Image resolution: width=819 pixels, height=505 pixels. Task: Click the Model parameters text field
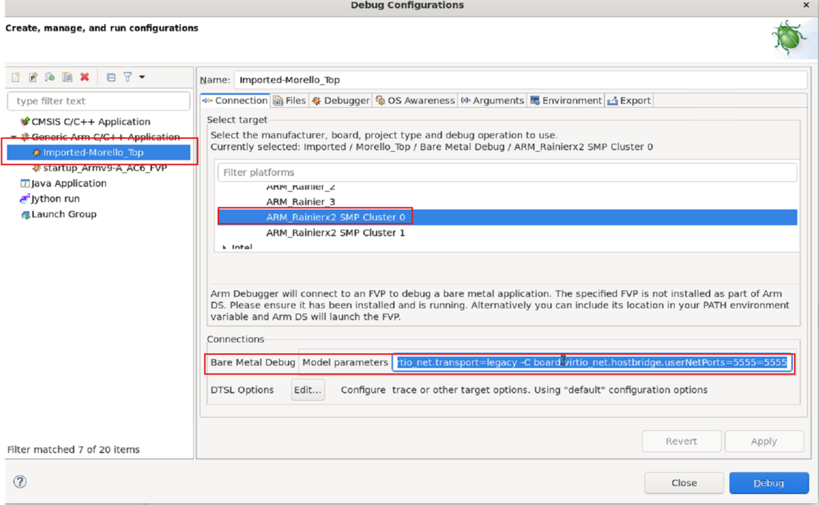click(591, 362)
